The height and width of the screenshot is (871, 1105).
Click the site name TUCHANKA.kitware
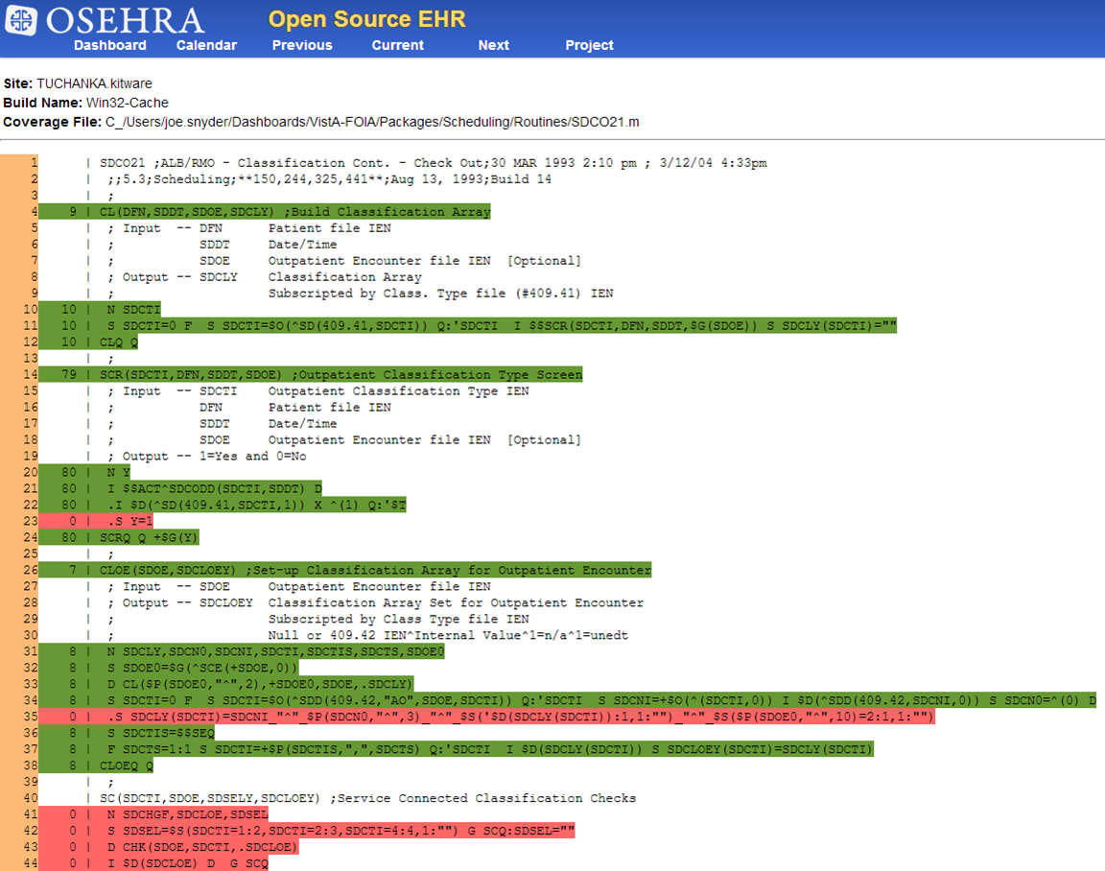(x=94, y=83)
